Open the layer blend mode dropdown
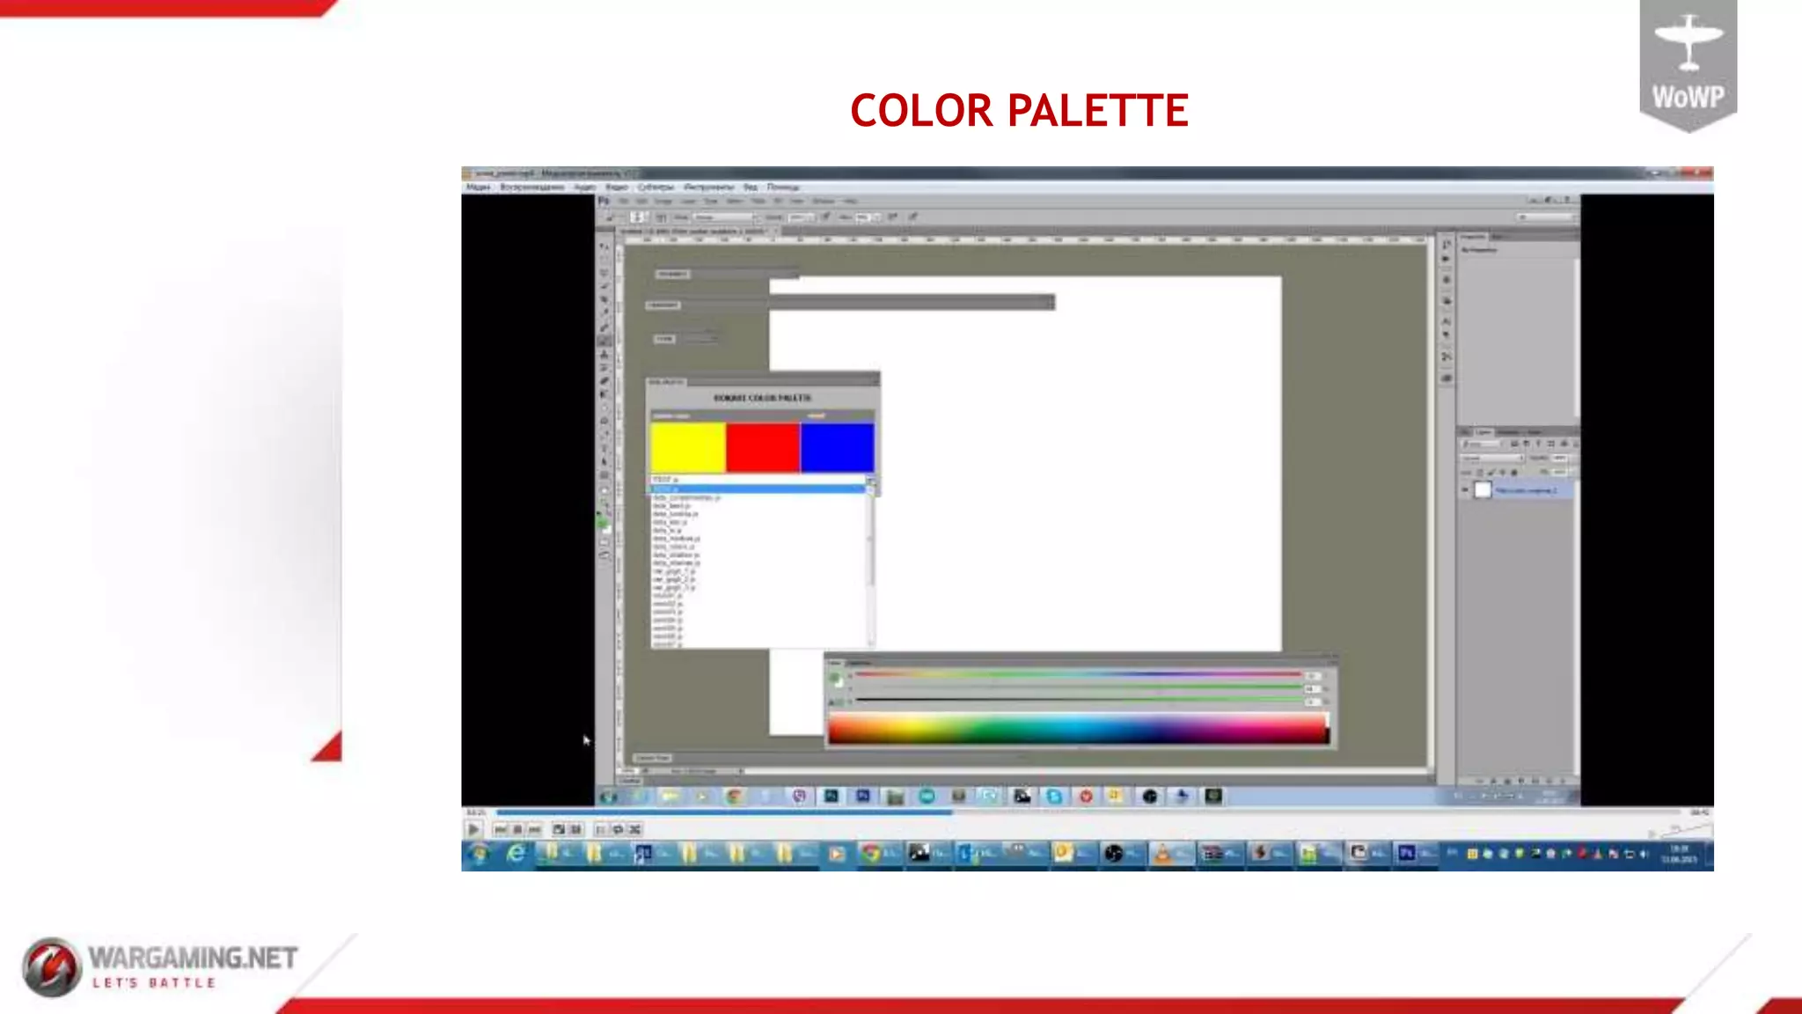Screen dimensions: 1802x1014 (x=1492, y=458)
